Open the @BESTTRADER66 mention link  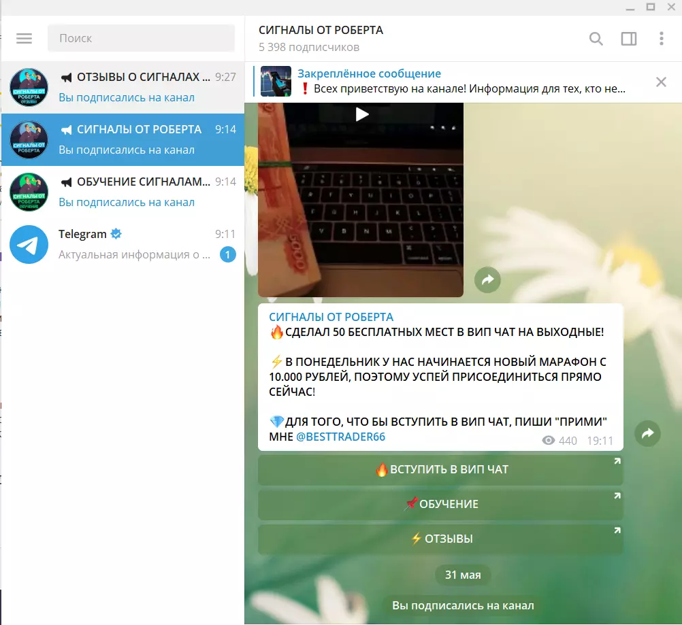340,437
